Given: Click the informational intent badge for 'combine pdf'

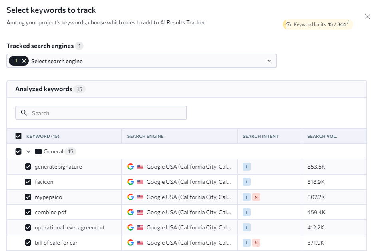Looking at the screenshot, I should pos(247,212).
